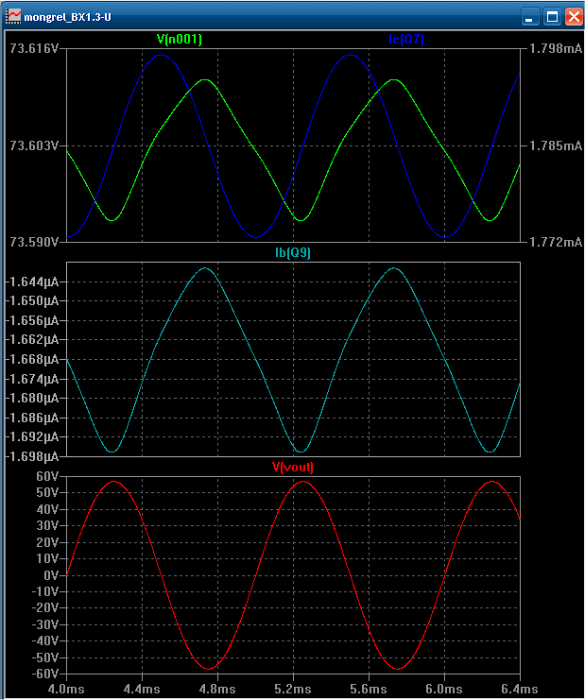Click the 5.2ms time axis label
Image resolution: width=585 pixels, height=700 pixels.
click(293, 690)
